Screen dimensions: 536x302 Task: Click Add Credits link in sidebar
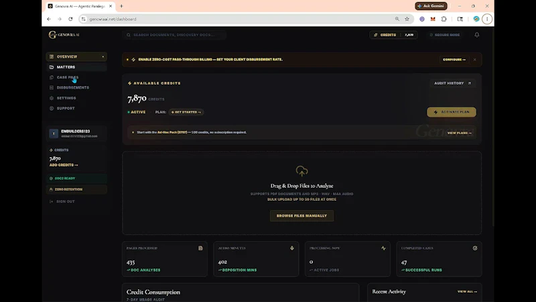coord(64,165)
